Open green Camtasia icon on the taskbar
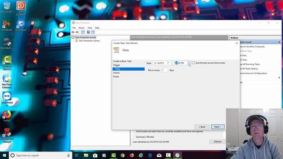 113,155
